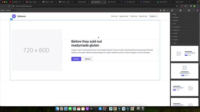Select hero block with centered image above text
Image resolution: width=200 pixels, height=112 pixels.
(185, 71)
